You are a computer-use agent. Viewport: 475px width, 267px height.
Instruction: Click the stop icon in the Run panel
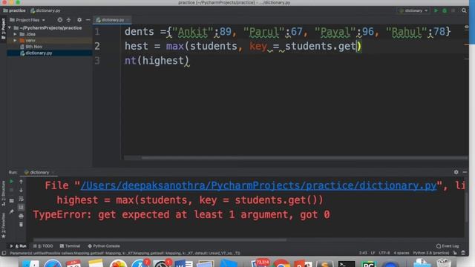point(12,190)
